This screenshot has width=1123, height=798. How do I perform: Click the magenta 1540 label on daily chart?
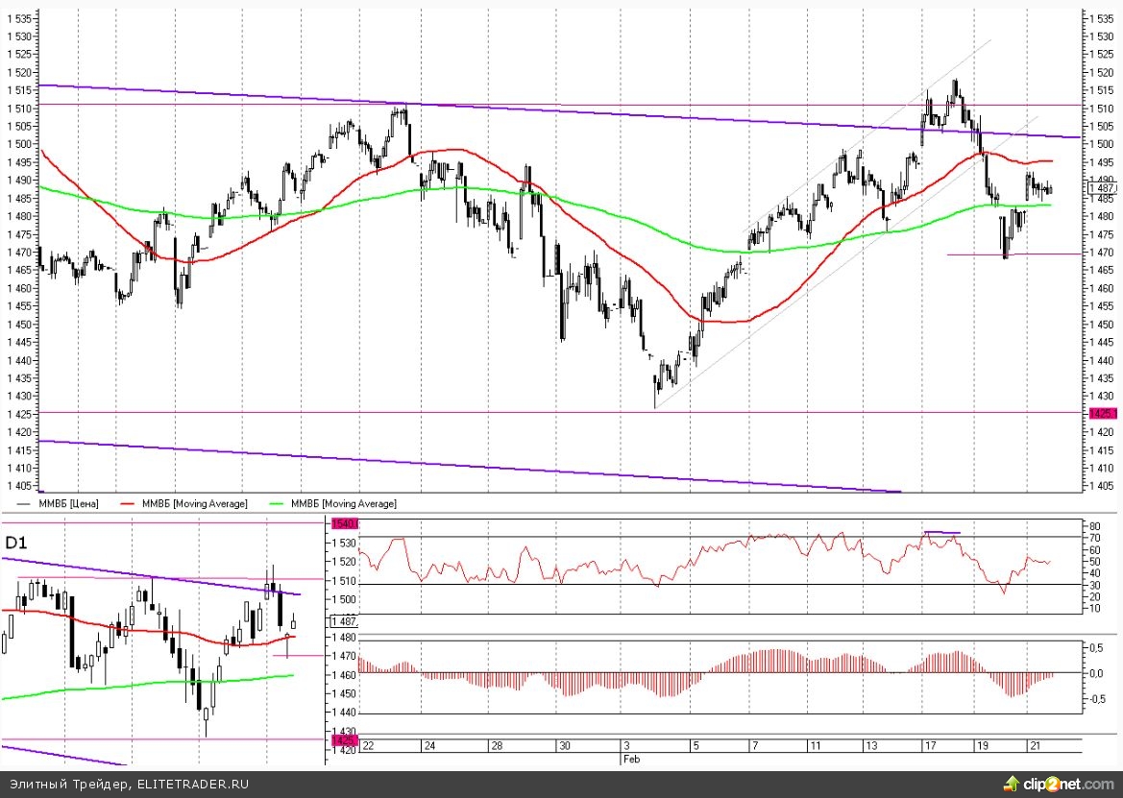(x=343, y=523)
